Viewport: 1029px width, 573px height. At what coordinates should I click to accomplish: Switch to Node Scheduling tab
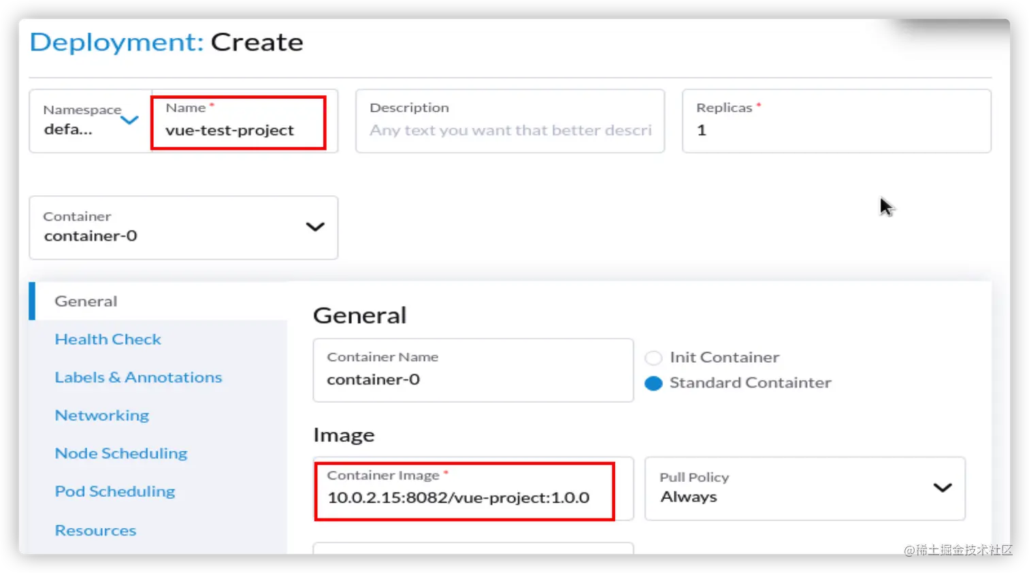tap(120, 454)
